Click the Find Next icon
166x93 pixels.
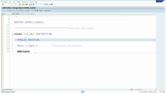pos(33,5)
